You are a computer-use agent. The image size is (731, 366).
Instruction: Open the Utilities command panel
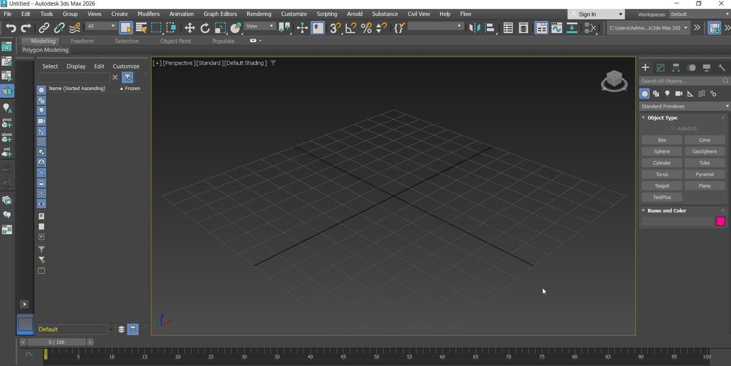click(722, 68)
